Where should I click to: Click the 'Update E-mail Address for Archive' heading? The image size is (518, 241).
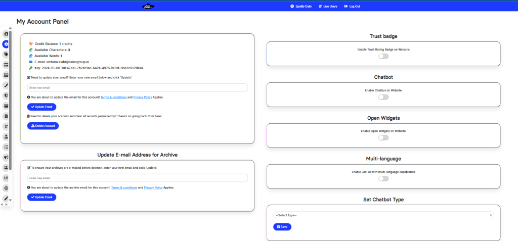tap(138, 155)
